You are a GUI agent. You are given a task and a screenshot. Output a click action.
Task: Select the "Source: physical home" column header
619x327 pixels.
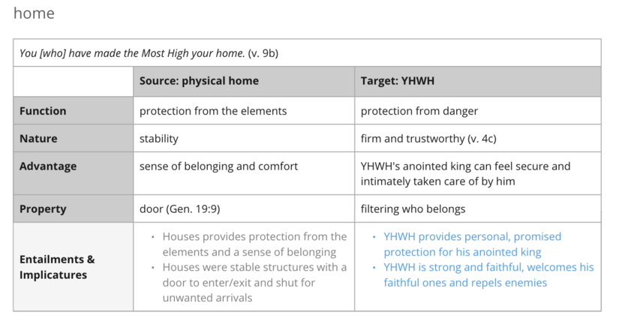(x=199, y=81)
